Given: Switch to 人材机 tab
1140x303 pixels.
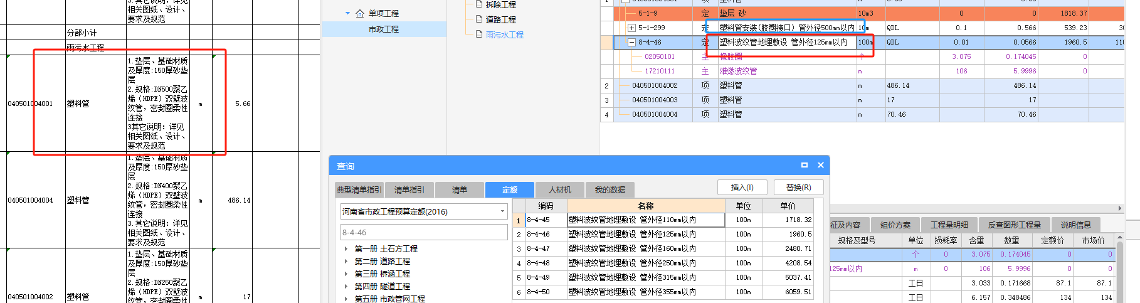Looking at the screenshot, I should click(x=560, y=189).
